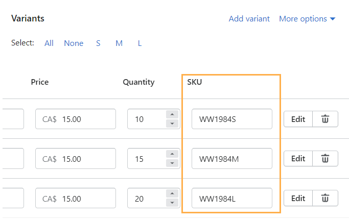Increase quantity for the WW1984S variant

pyautogui.click(x=172, y=115)
